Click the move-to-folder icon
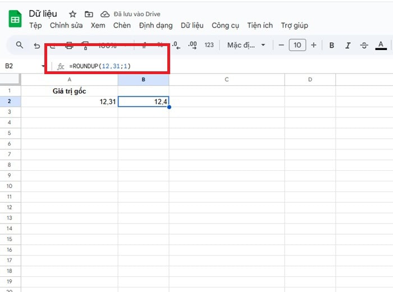Screen dimensions: 393x292 click(89, 14)
